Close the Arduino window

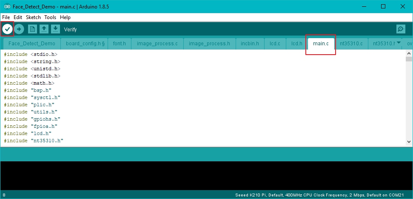tap(403, 6)
